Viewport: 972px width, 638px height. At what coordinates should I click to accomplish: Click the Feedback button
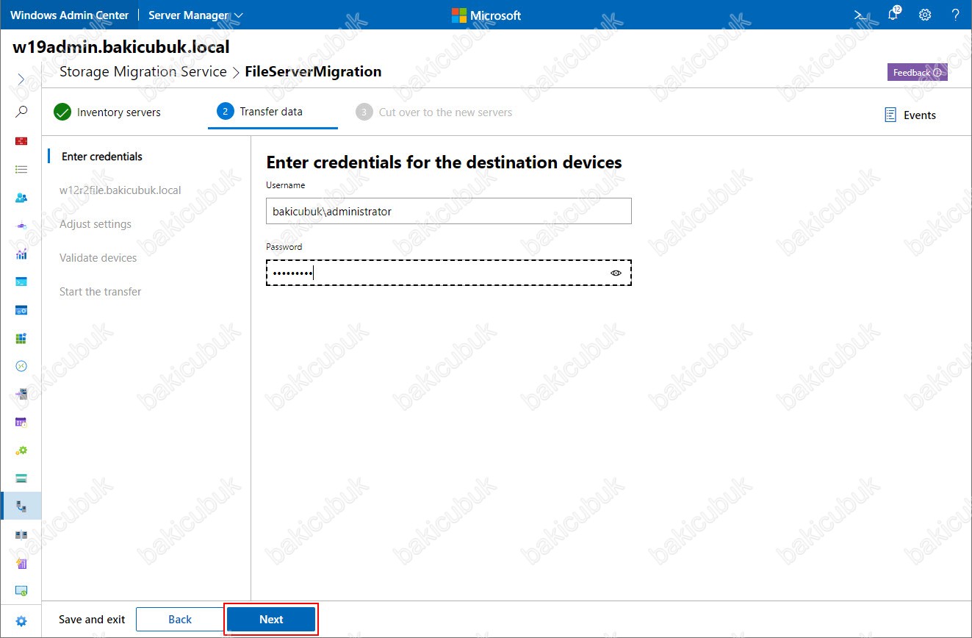pyautogui.click(x=918, y=72)
